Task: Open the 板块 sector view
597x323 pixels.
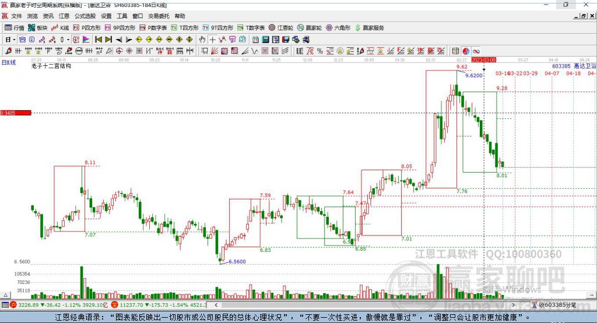Action: pos(38,28)
